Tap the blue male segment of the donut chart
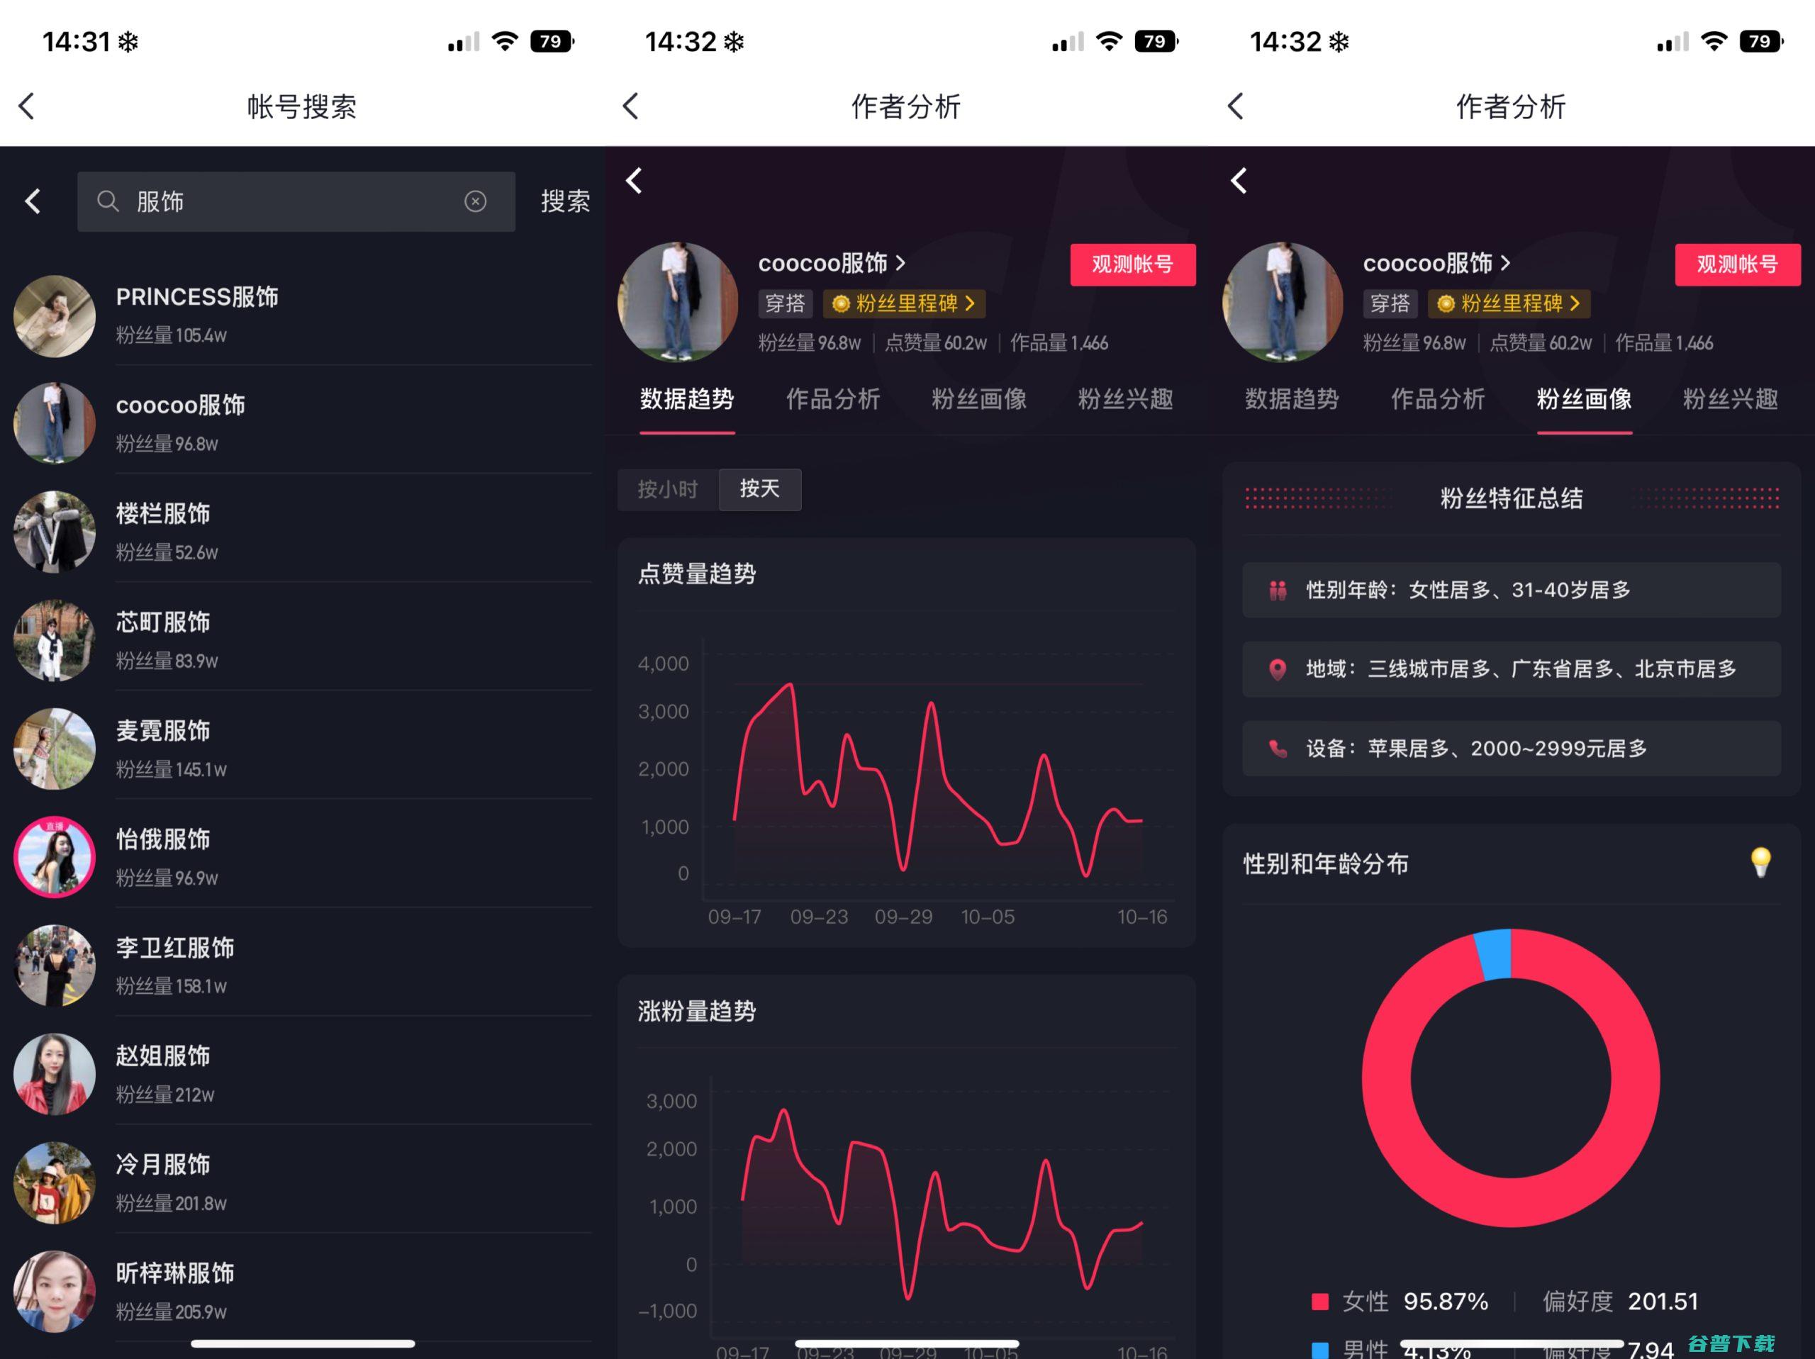 point(1493,954)
